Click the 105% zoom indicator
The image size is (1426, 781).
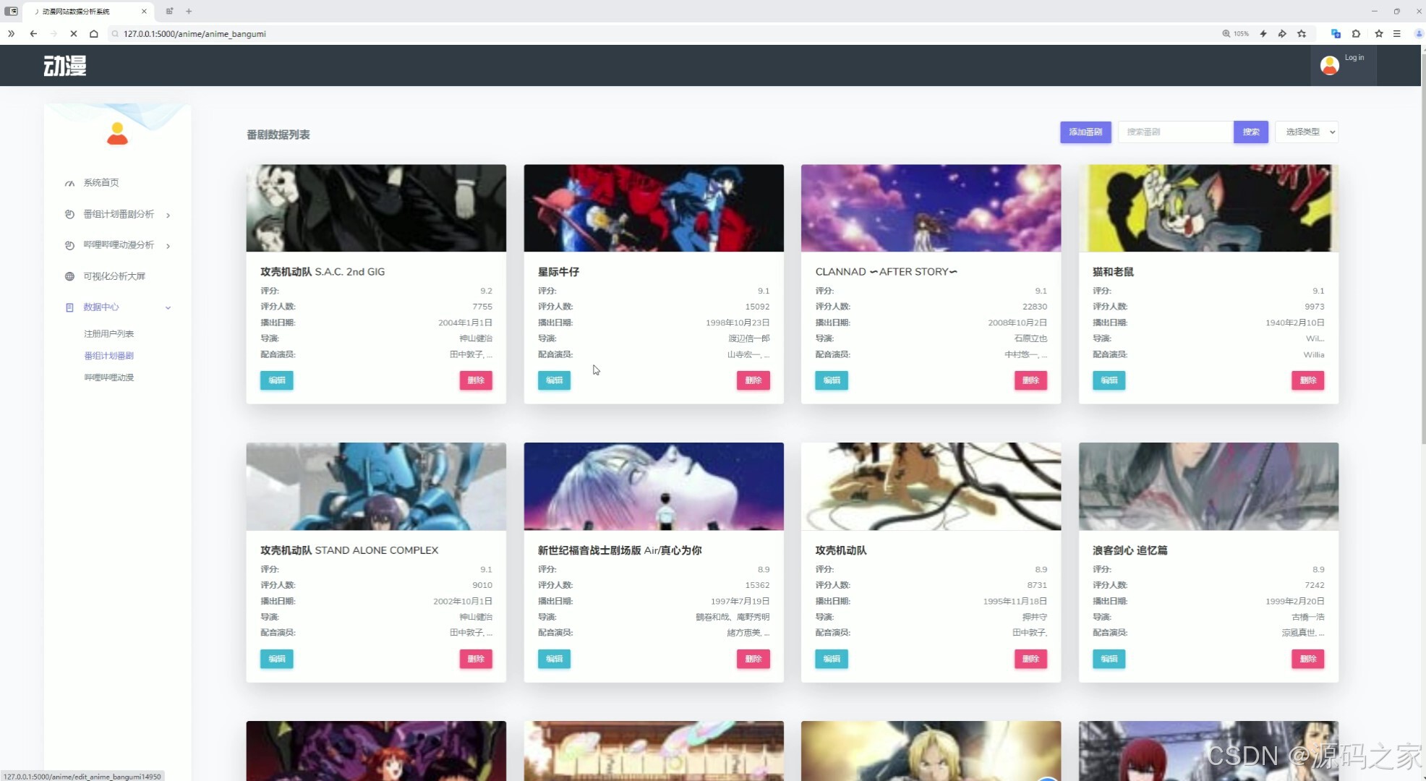coord(1236,33)
